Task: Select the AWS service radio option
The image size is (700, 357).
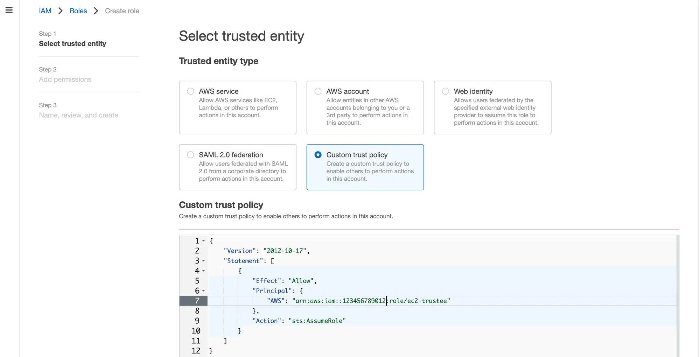Action: pyautogui.click(x=190, y=91)
